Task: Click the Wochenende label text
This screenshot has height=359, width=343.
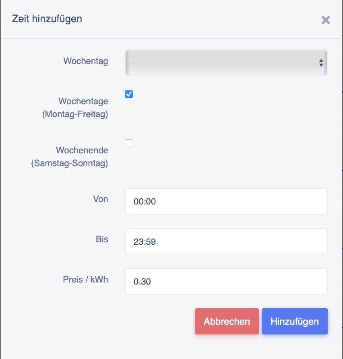Action: click(82, 150)
